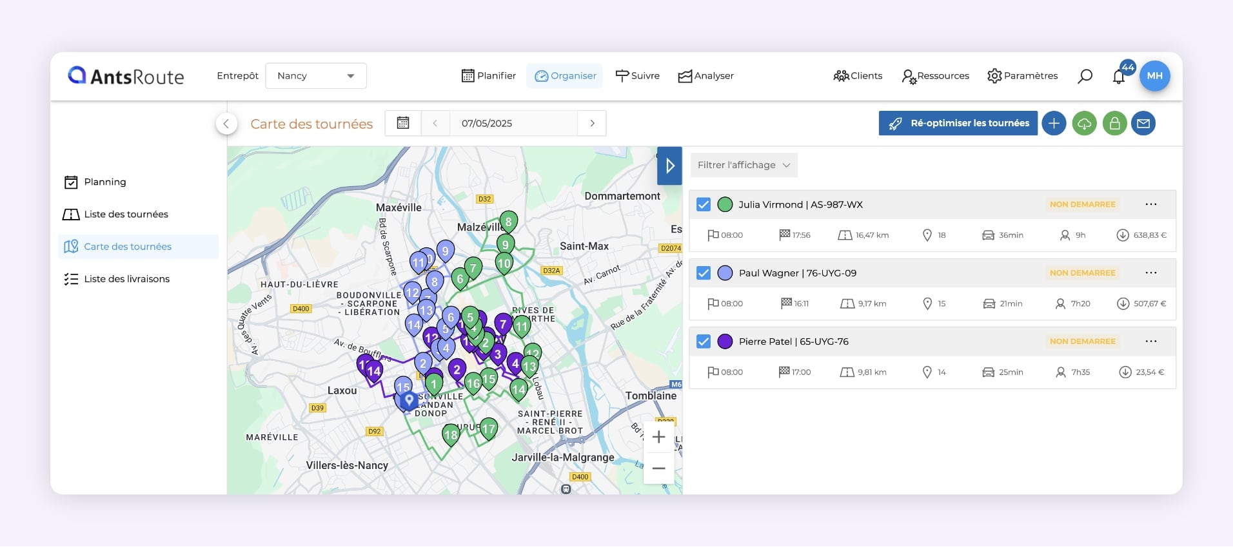Expand the Filtrer l'affichage dropdown
Viewport: 1233px width, 547px height.
744,165
